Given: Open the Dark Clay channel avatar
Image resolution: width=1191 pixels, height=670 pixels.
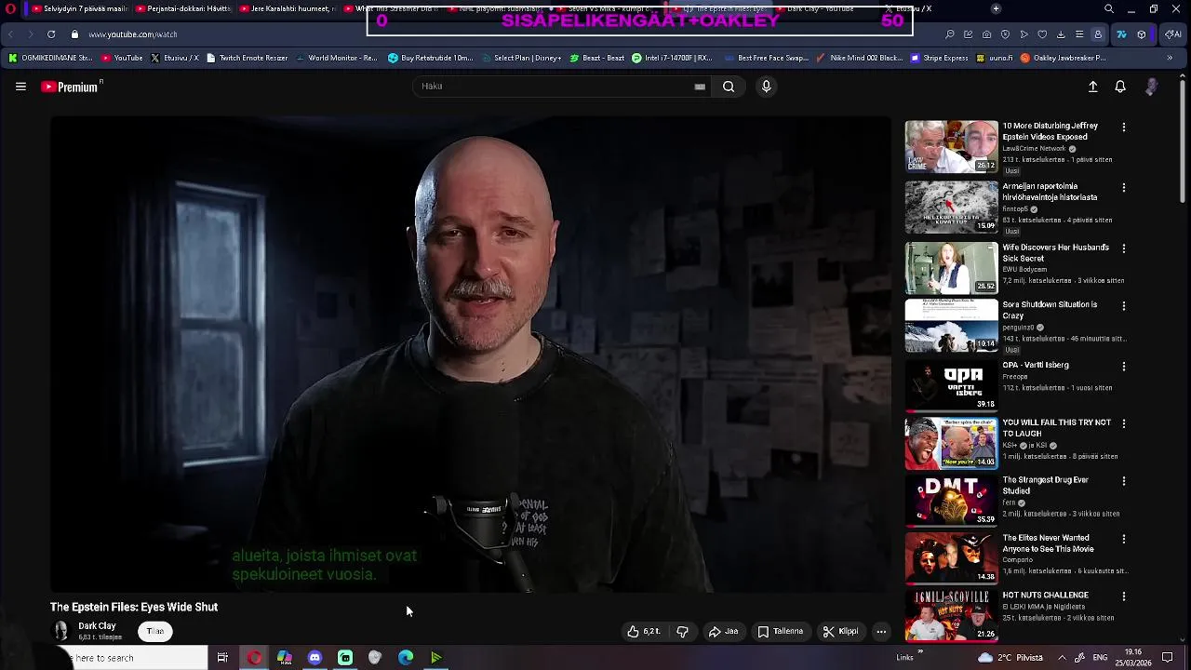Looking at the screenshot, I should [60, 631].
